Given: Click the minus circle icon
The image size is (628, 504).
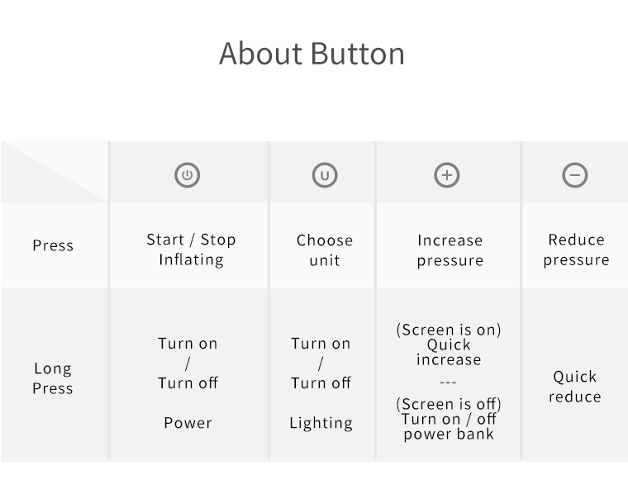Looking at the screenshot, I should pos(575,175).
